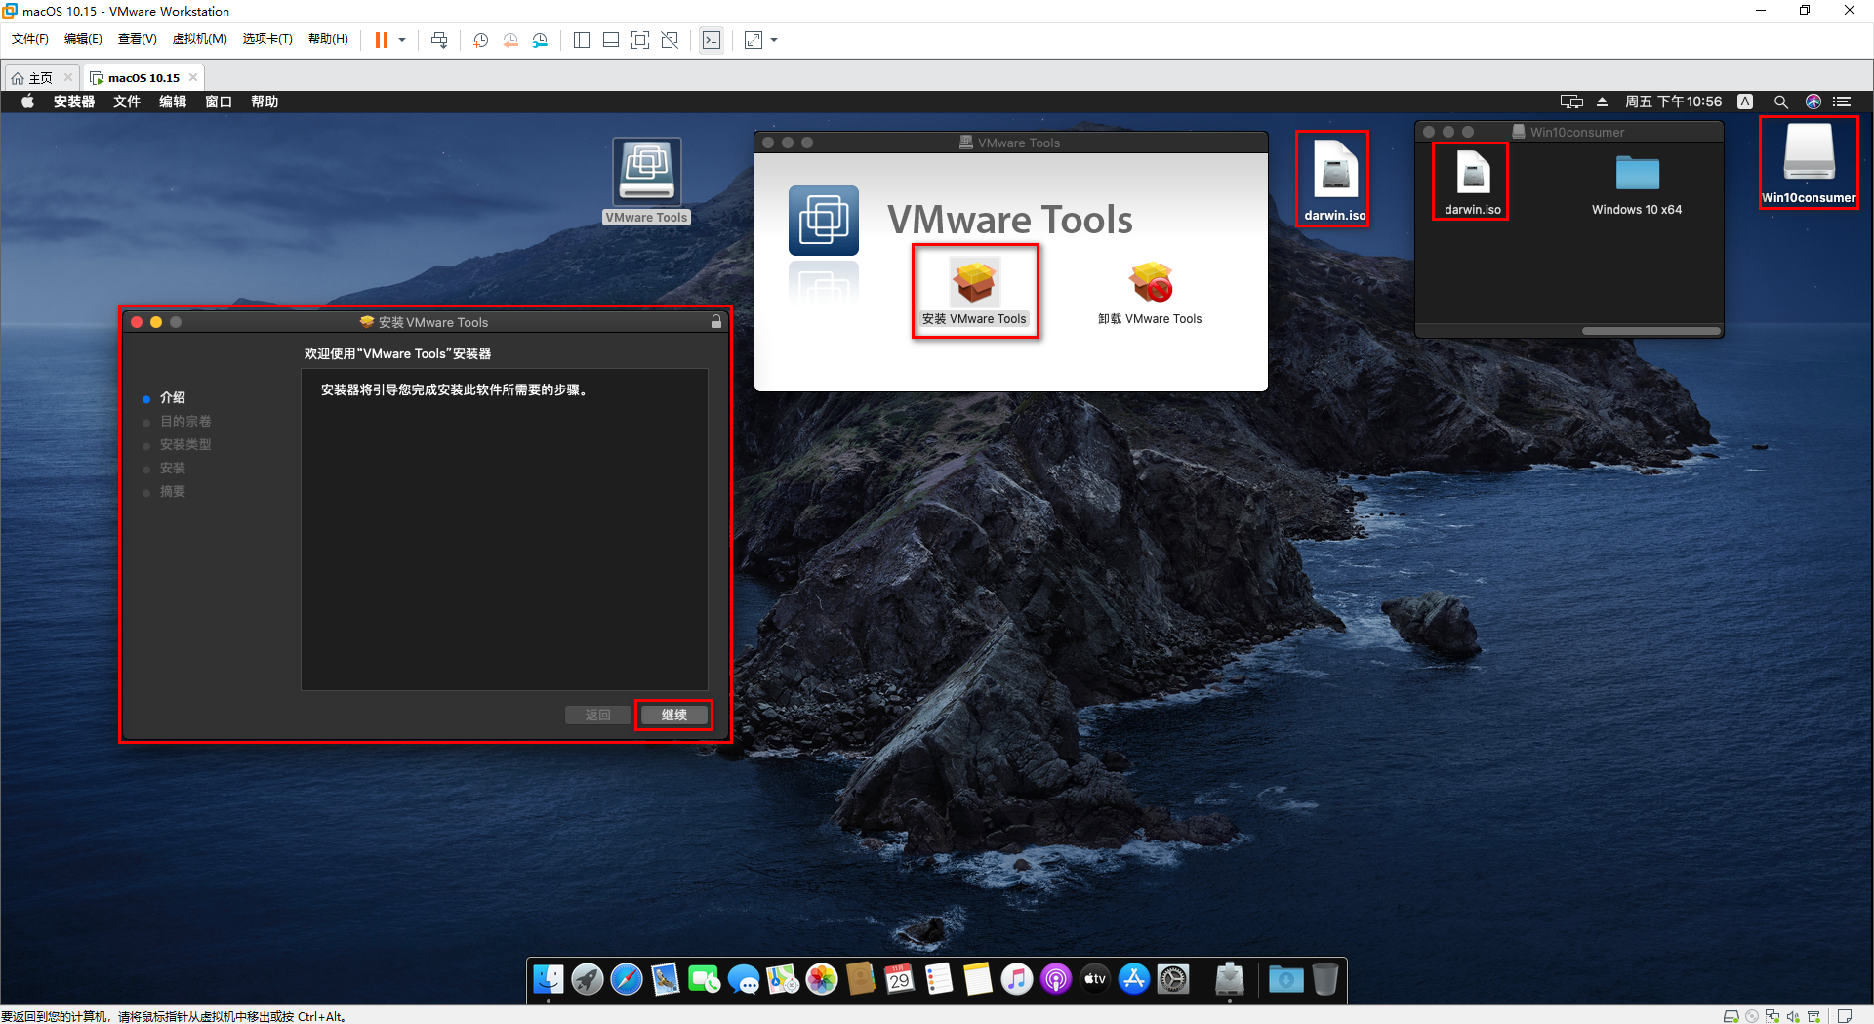Screen dimensions: 1874x1024
Task: Open the message log icon in status bar
Action: tap(1845, 1016)
